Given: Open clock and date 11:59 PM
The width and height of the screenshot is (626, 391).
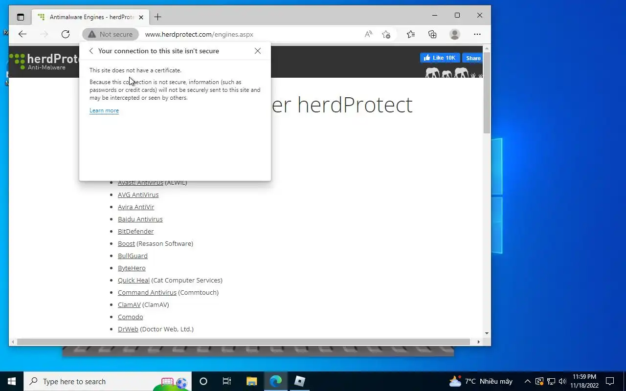Looking at the screenshot, I should pos(584,381).
